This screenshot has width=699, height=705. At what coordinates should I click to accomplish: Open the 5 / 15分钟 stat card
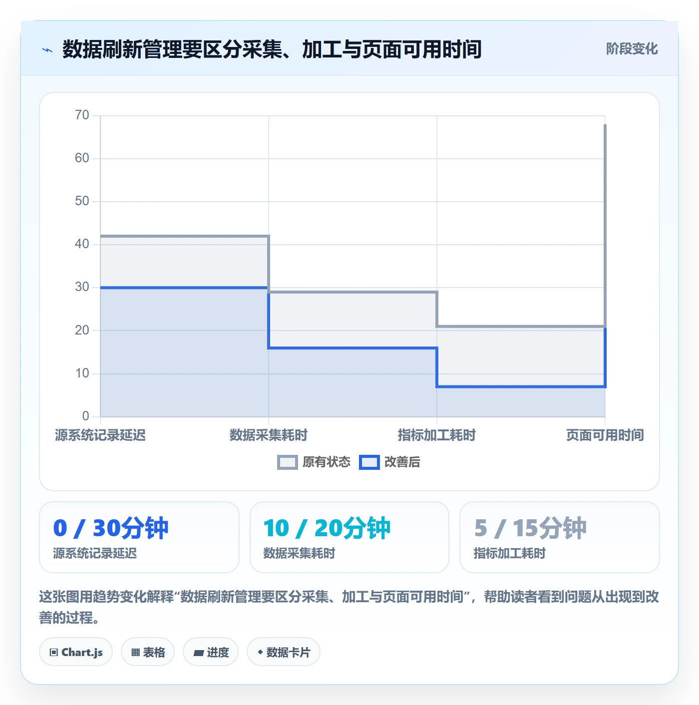(x=560, y=537)
